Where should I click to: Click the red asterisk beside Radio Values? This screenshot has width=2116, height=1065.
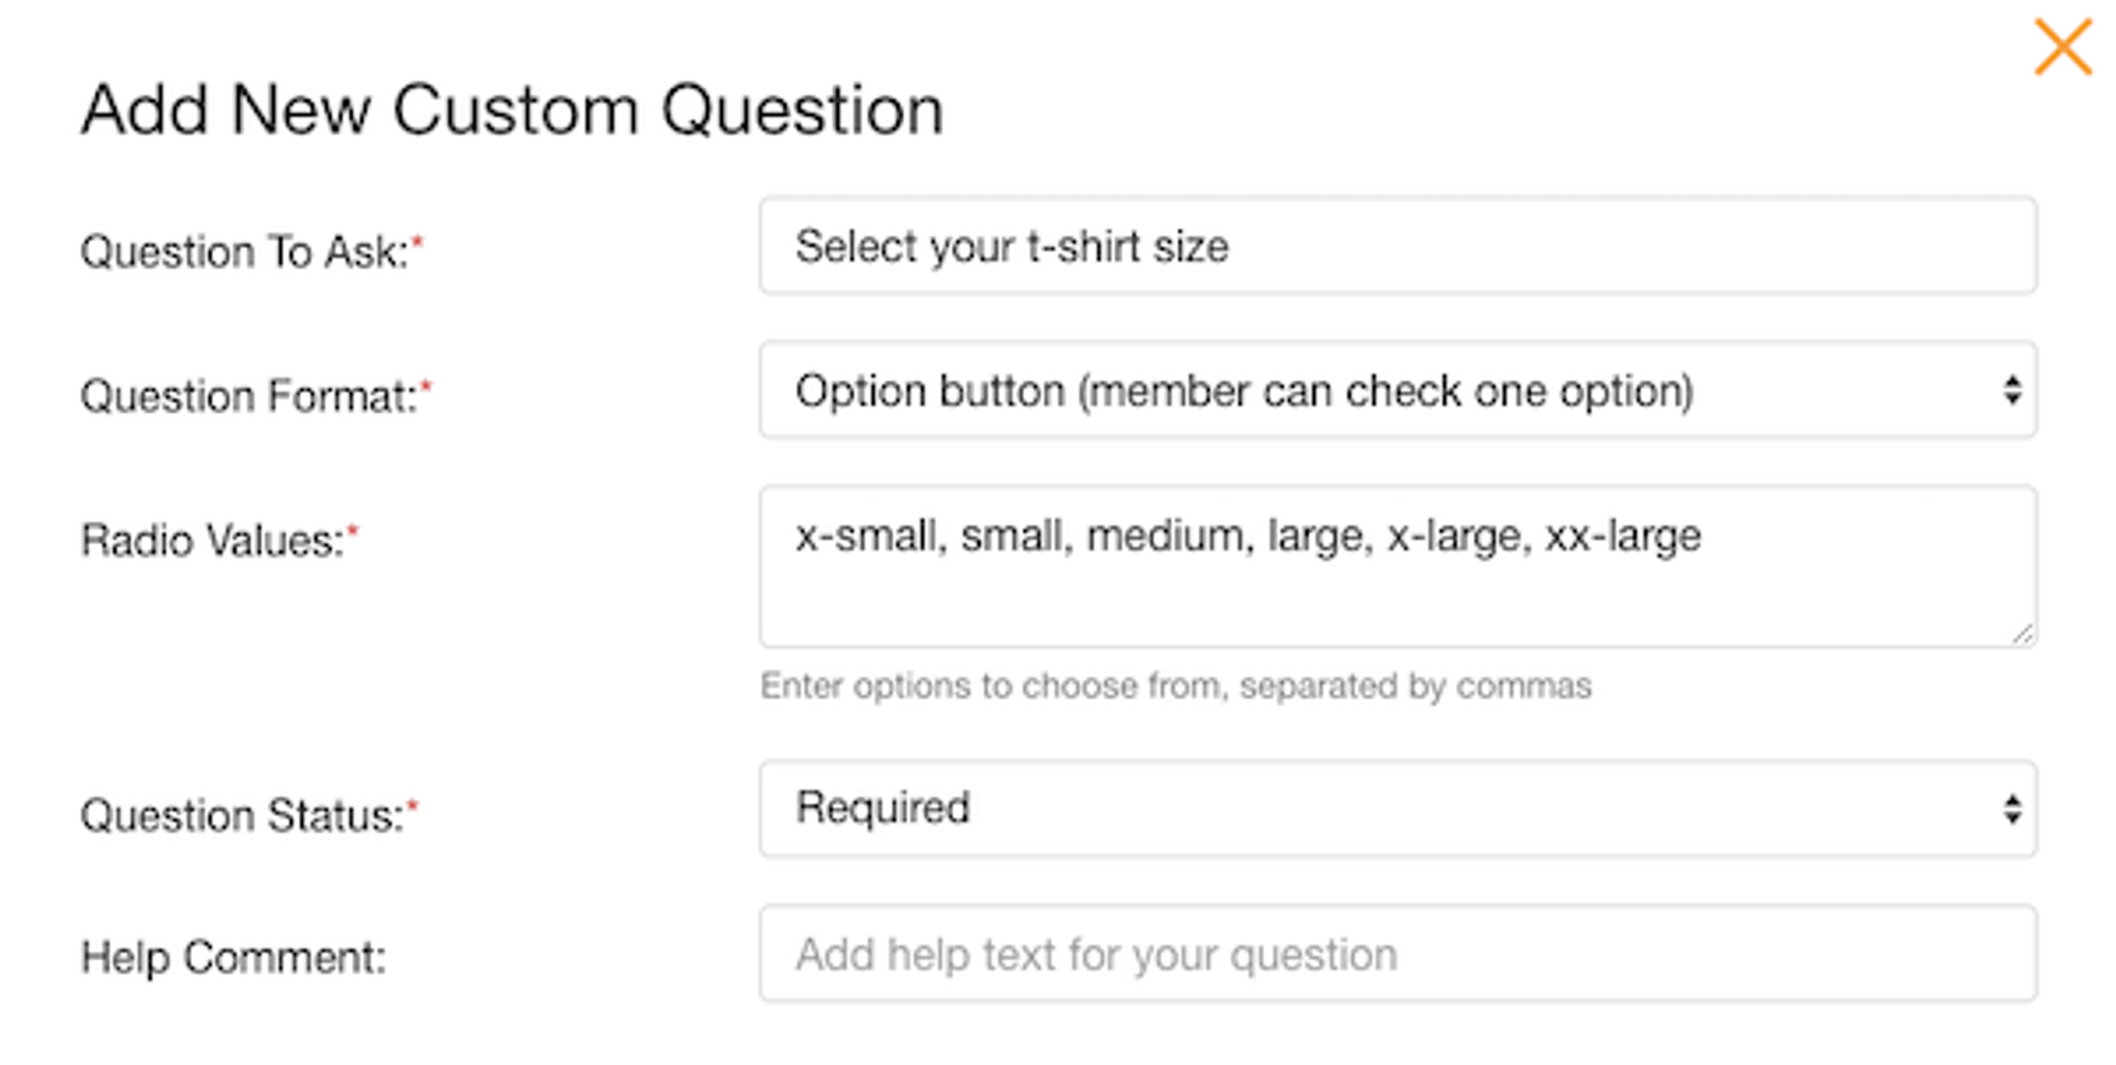[353, 531]
